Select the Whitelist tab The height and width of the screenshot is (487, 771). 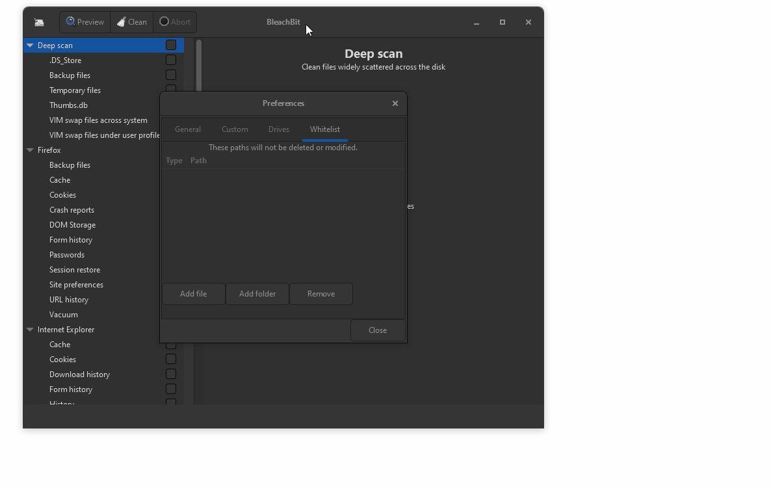click(x=325, y=129)
